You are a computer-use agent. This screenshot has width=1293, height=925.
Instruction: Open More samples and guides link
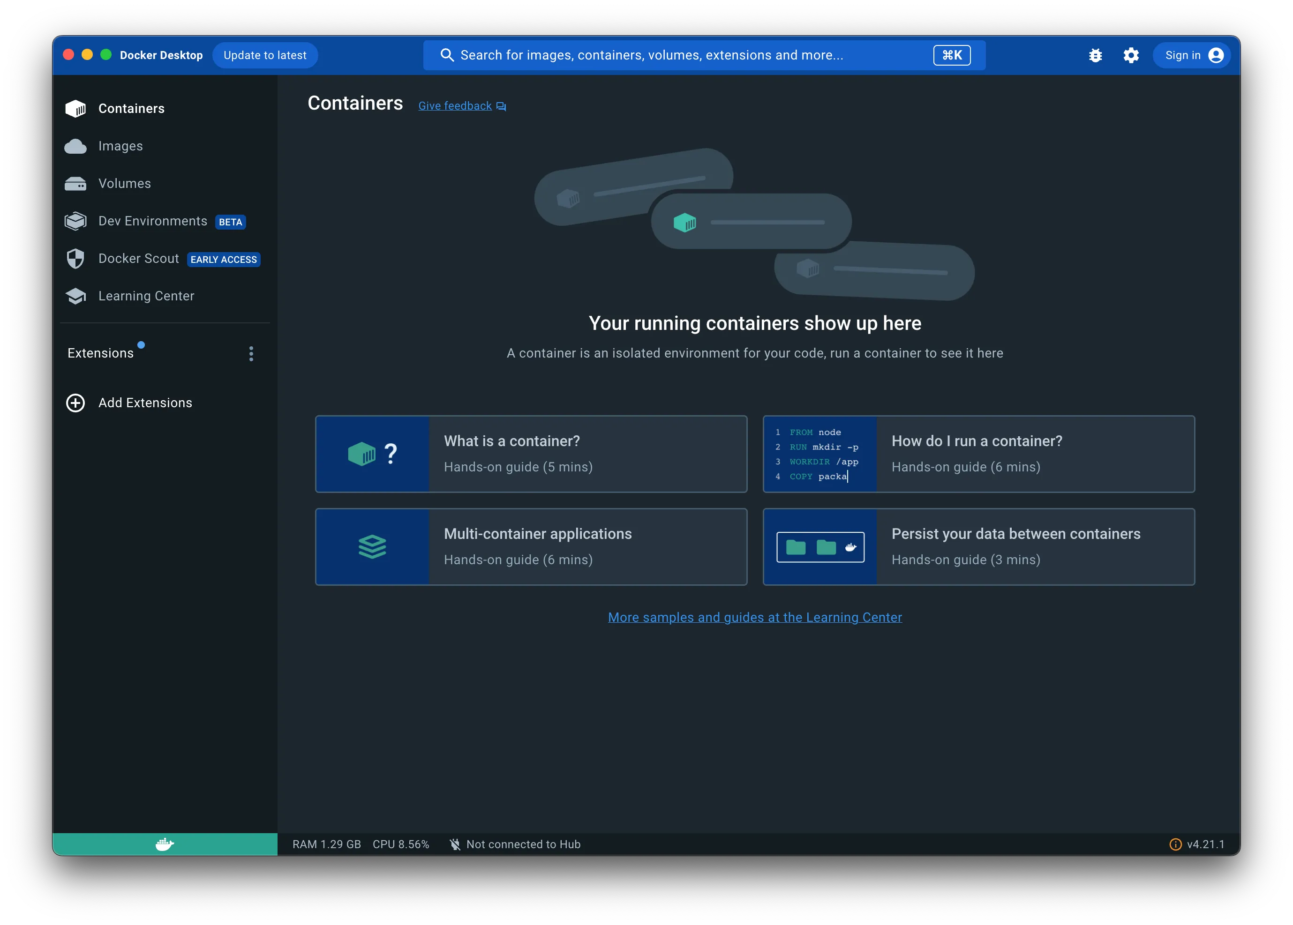(x=754, y=618)
